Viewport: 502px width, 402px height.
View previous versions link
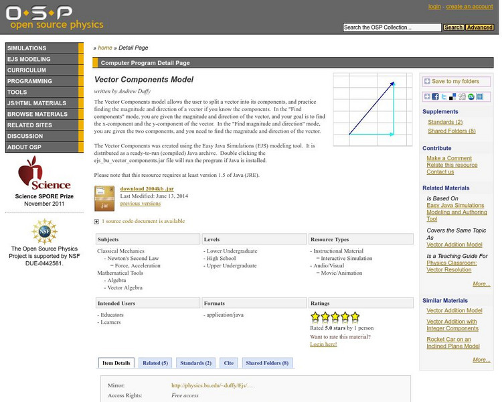pos(141,204)
